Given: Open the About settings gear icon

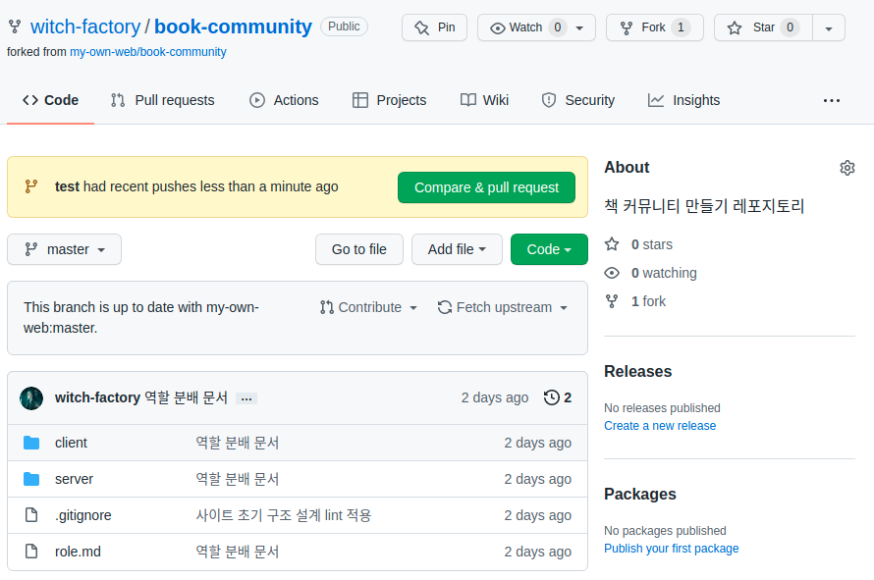Looking at the screenshot, I should pyautogui.click(x=847, y=168).
